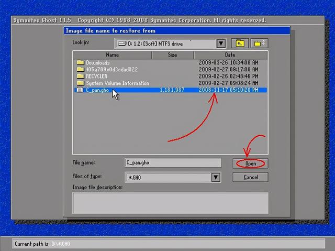Go up one folder level icon

tap(240, 43)
